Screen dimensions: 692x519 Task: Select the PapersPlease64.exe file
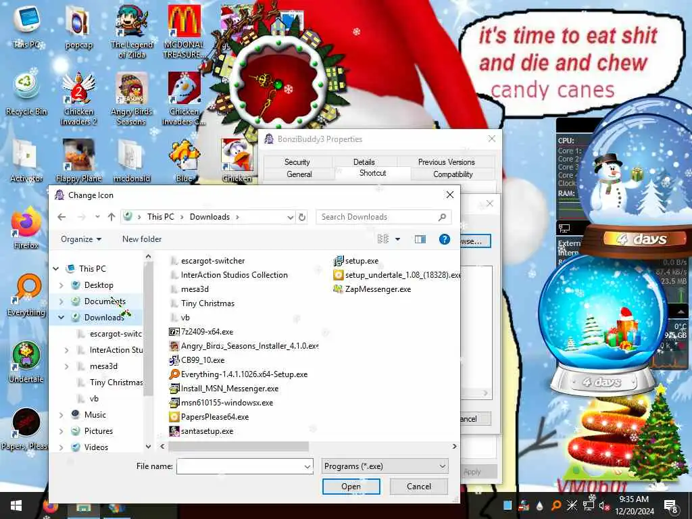coord(209,416)
